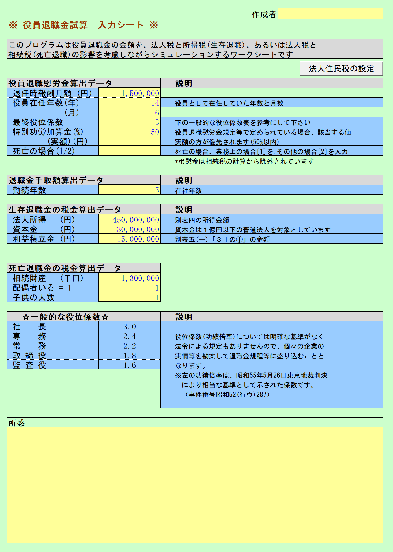Click the 取締役 coefficient value 1.8
This screenshot has height=552, width=393.
129,355
